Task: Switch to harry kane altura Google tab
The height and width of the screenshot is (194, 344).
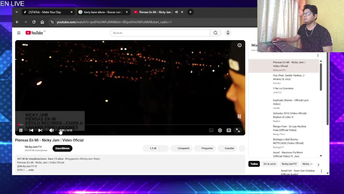Action: [103, 12]
